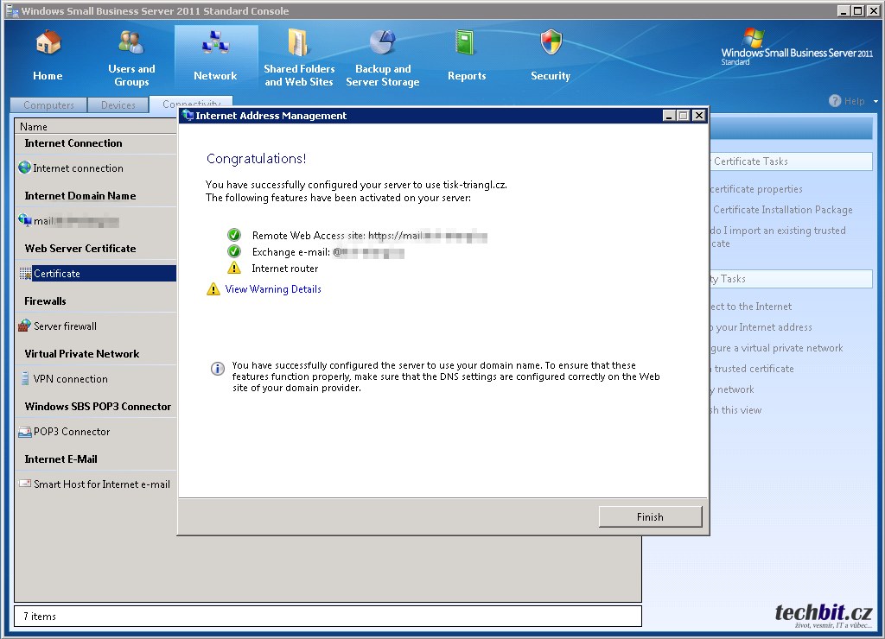
Task: Switch to the Computers tab
Action: (x=48, y=105)
